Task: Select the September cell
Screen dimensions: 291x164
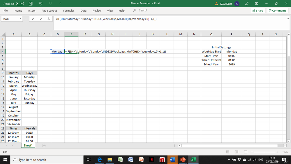Action: (x=13, y=111)
